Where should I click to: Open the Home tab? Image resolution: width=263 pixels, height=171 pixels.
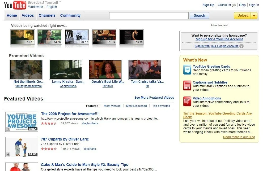click(x=12, y=15)
